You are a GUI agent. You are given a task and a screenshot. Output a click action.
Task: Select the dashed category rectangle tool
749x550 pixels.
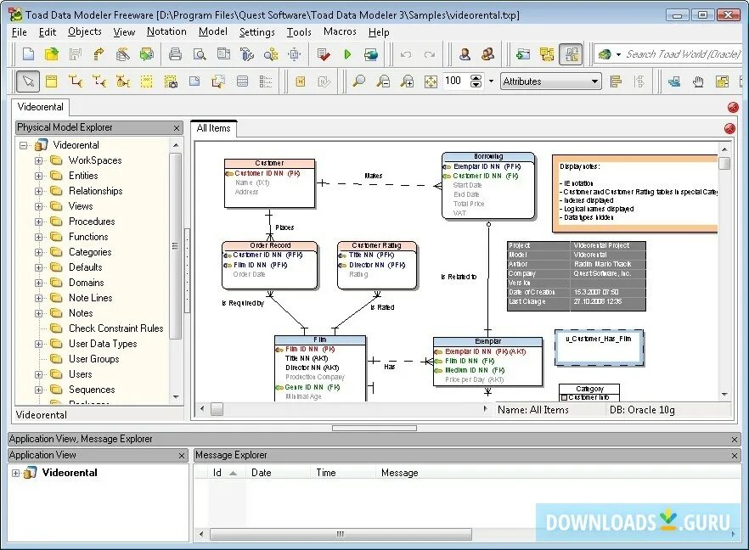pos(147,81)
